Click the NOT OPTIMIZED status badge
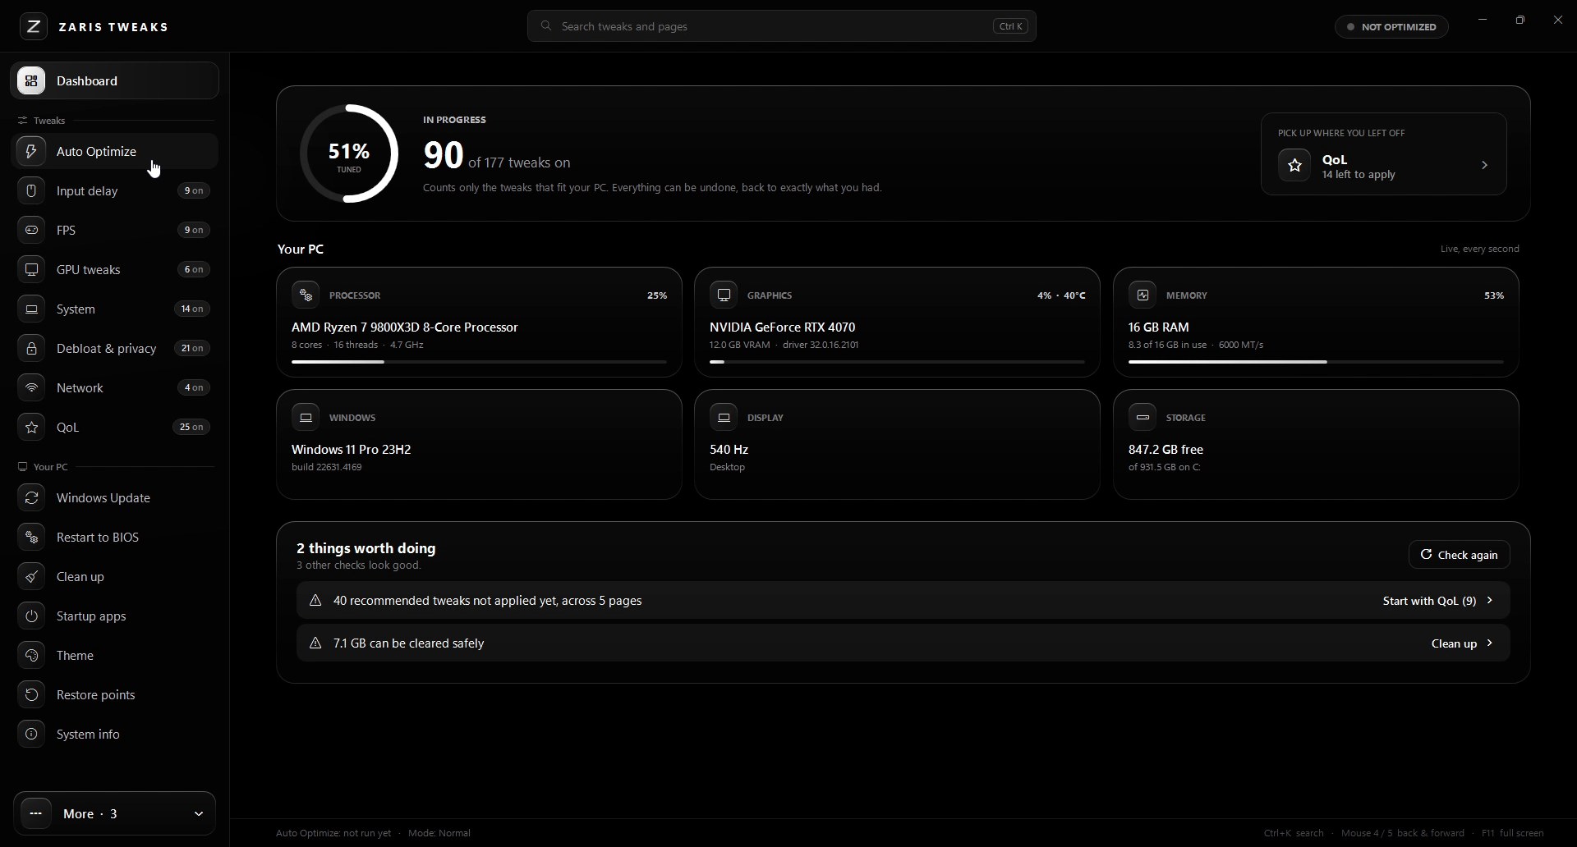1577x847 pixels. pos(1392,27)
